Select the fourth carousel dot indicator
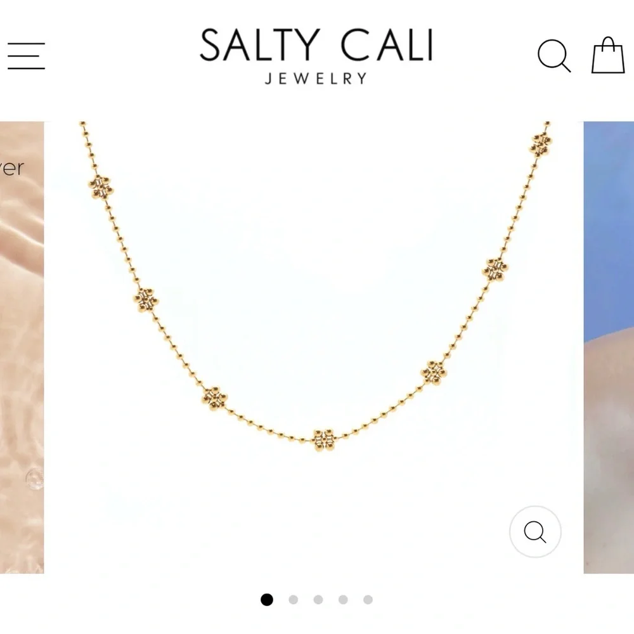Screen dimensions: 634x634 click(343, 599)
